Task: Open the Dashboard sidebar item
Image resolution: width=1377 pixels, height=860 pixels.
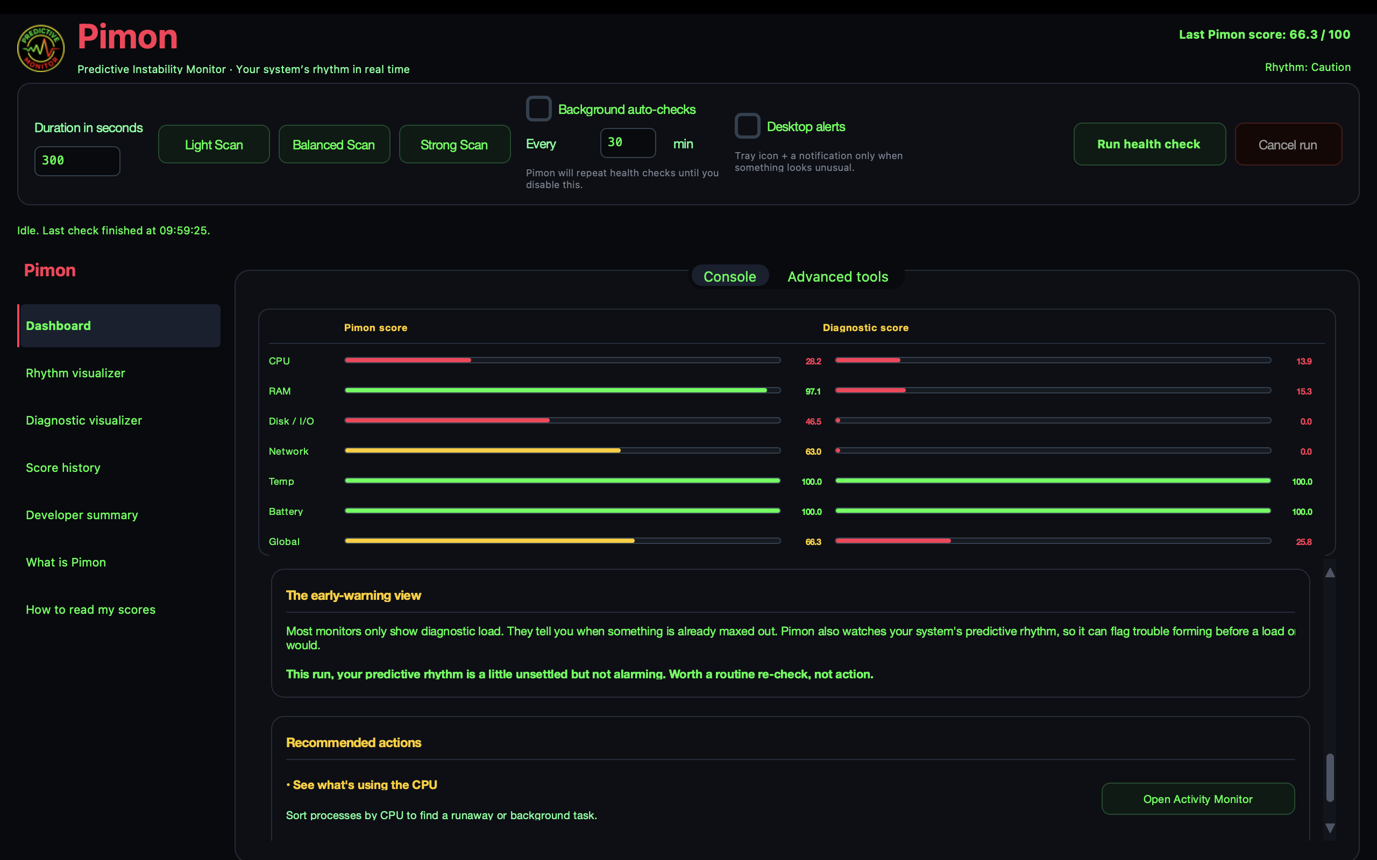Action: pyautogui.click(x=119, y=325)
